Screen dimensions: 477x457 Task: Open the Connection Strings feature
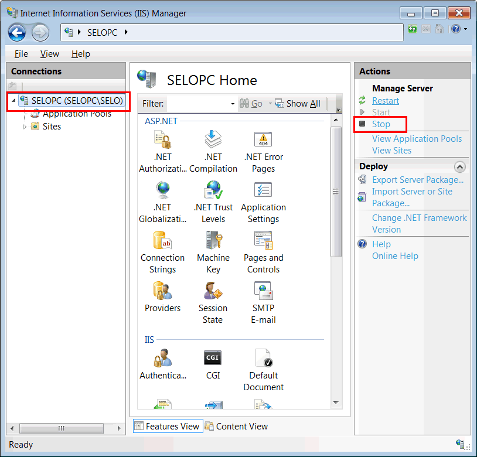click(x=162, y=252)
